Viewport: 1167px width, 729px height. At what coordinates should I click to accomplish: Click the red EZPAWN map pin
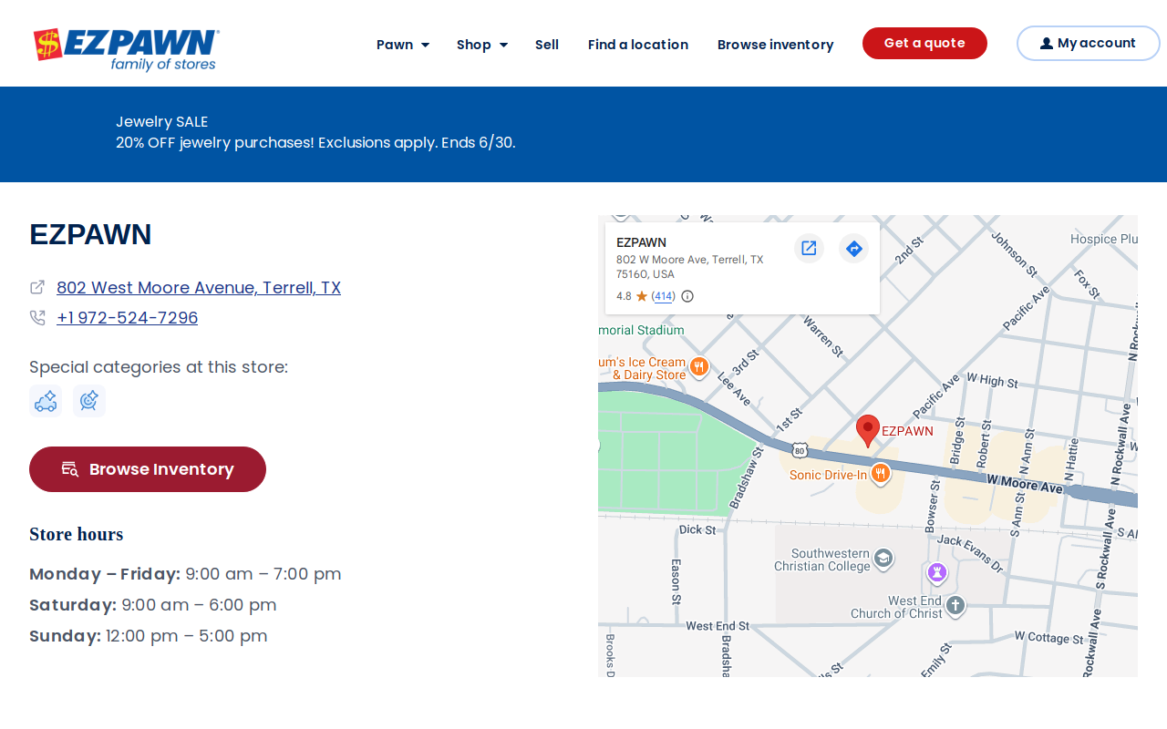coord(868,430)
